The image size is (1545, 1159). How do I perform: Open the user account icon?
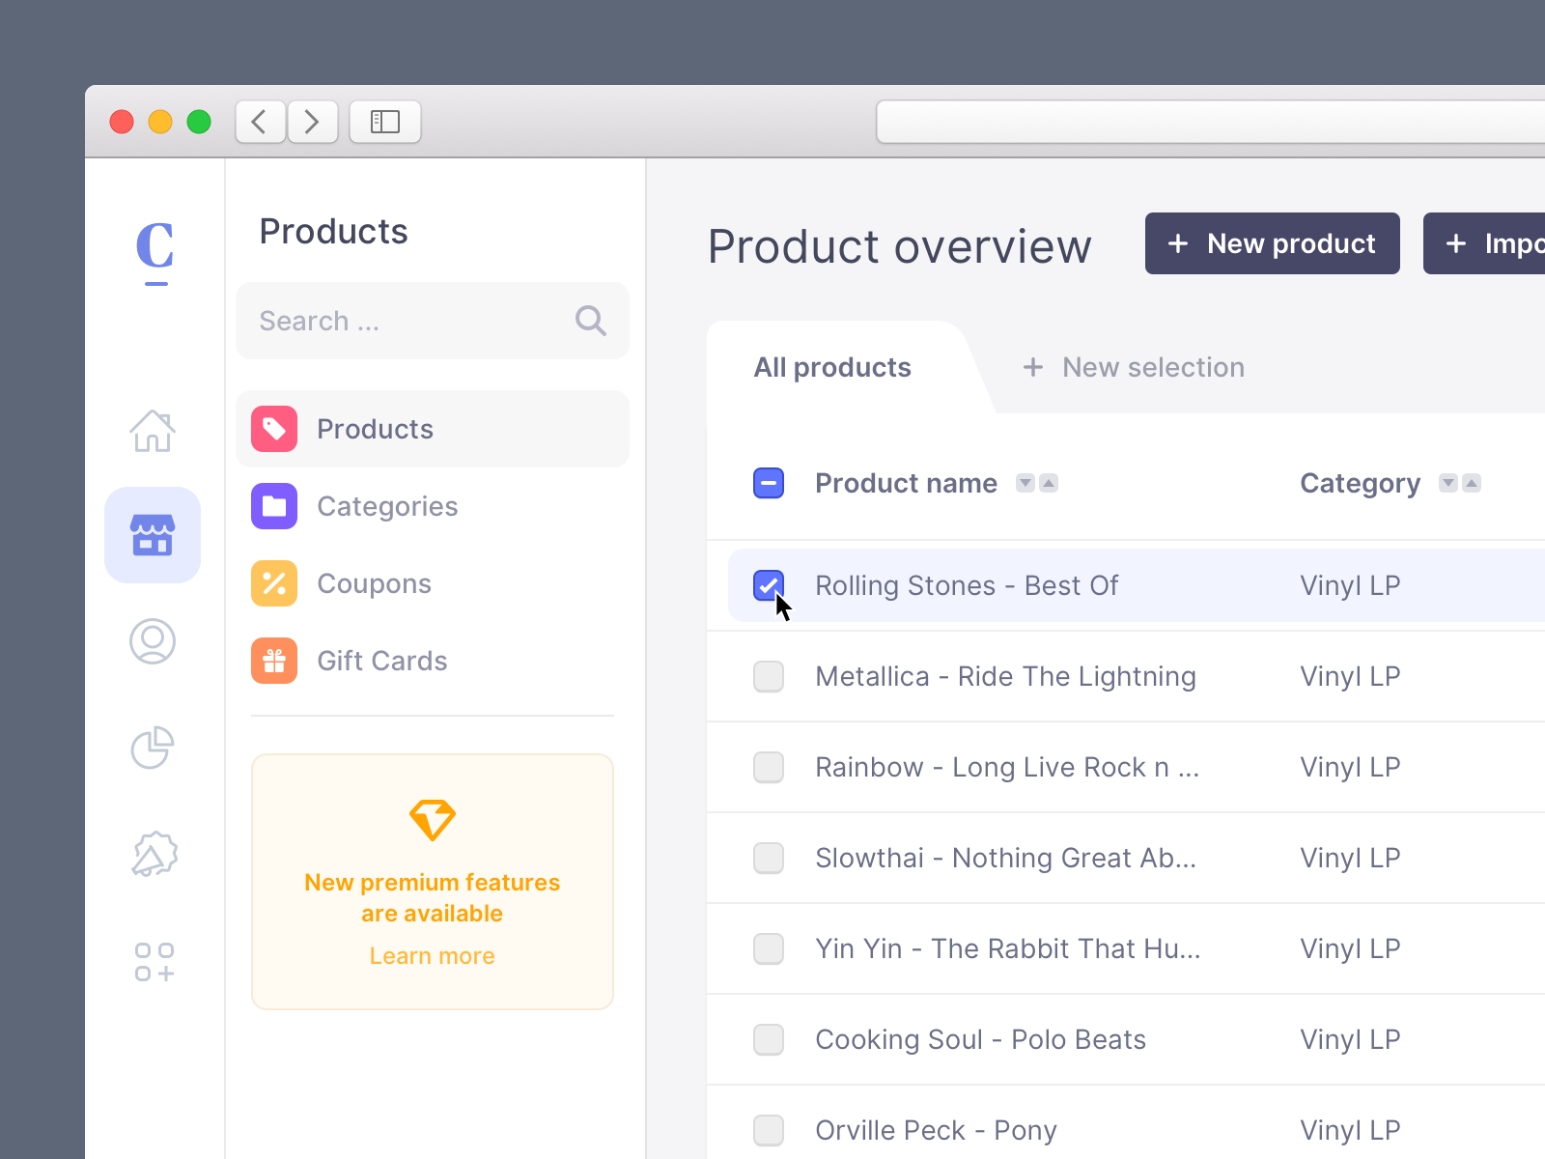coord(153,641)
